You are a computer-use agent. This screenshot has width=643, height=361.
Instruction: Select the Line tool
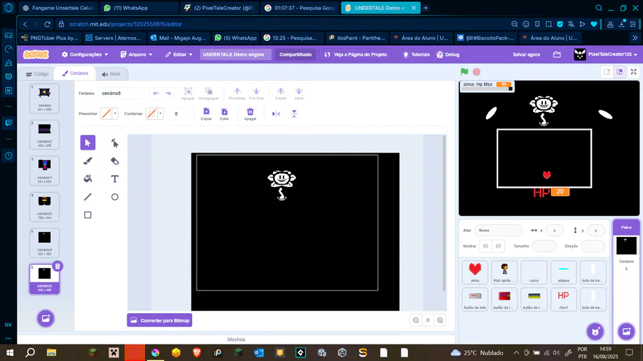pyautogui.click(x=88, y=197)
